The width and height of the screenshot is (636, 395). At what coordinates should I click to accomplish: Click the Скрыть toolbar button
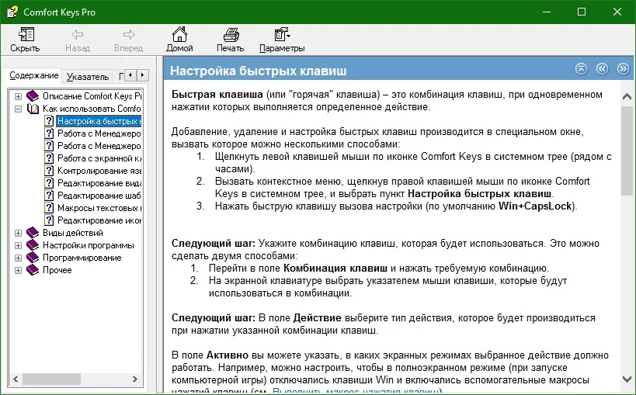tap(25, 40)
